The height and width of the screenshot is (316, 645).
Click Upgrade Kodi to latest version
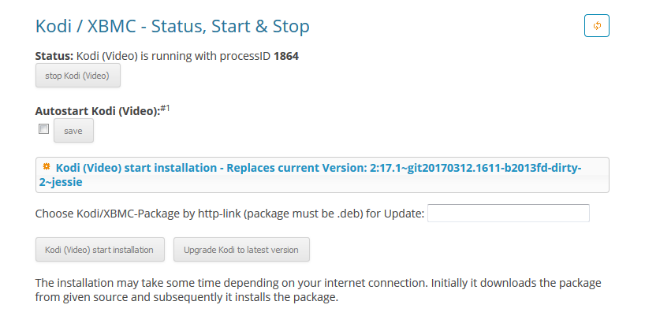click(x=241, y=250)
